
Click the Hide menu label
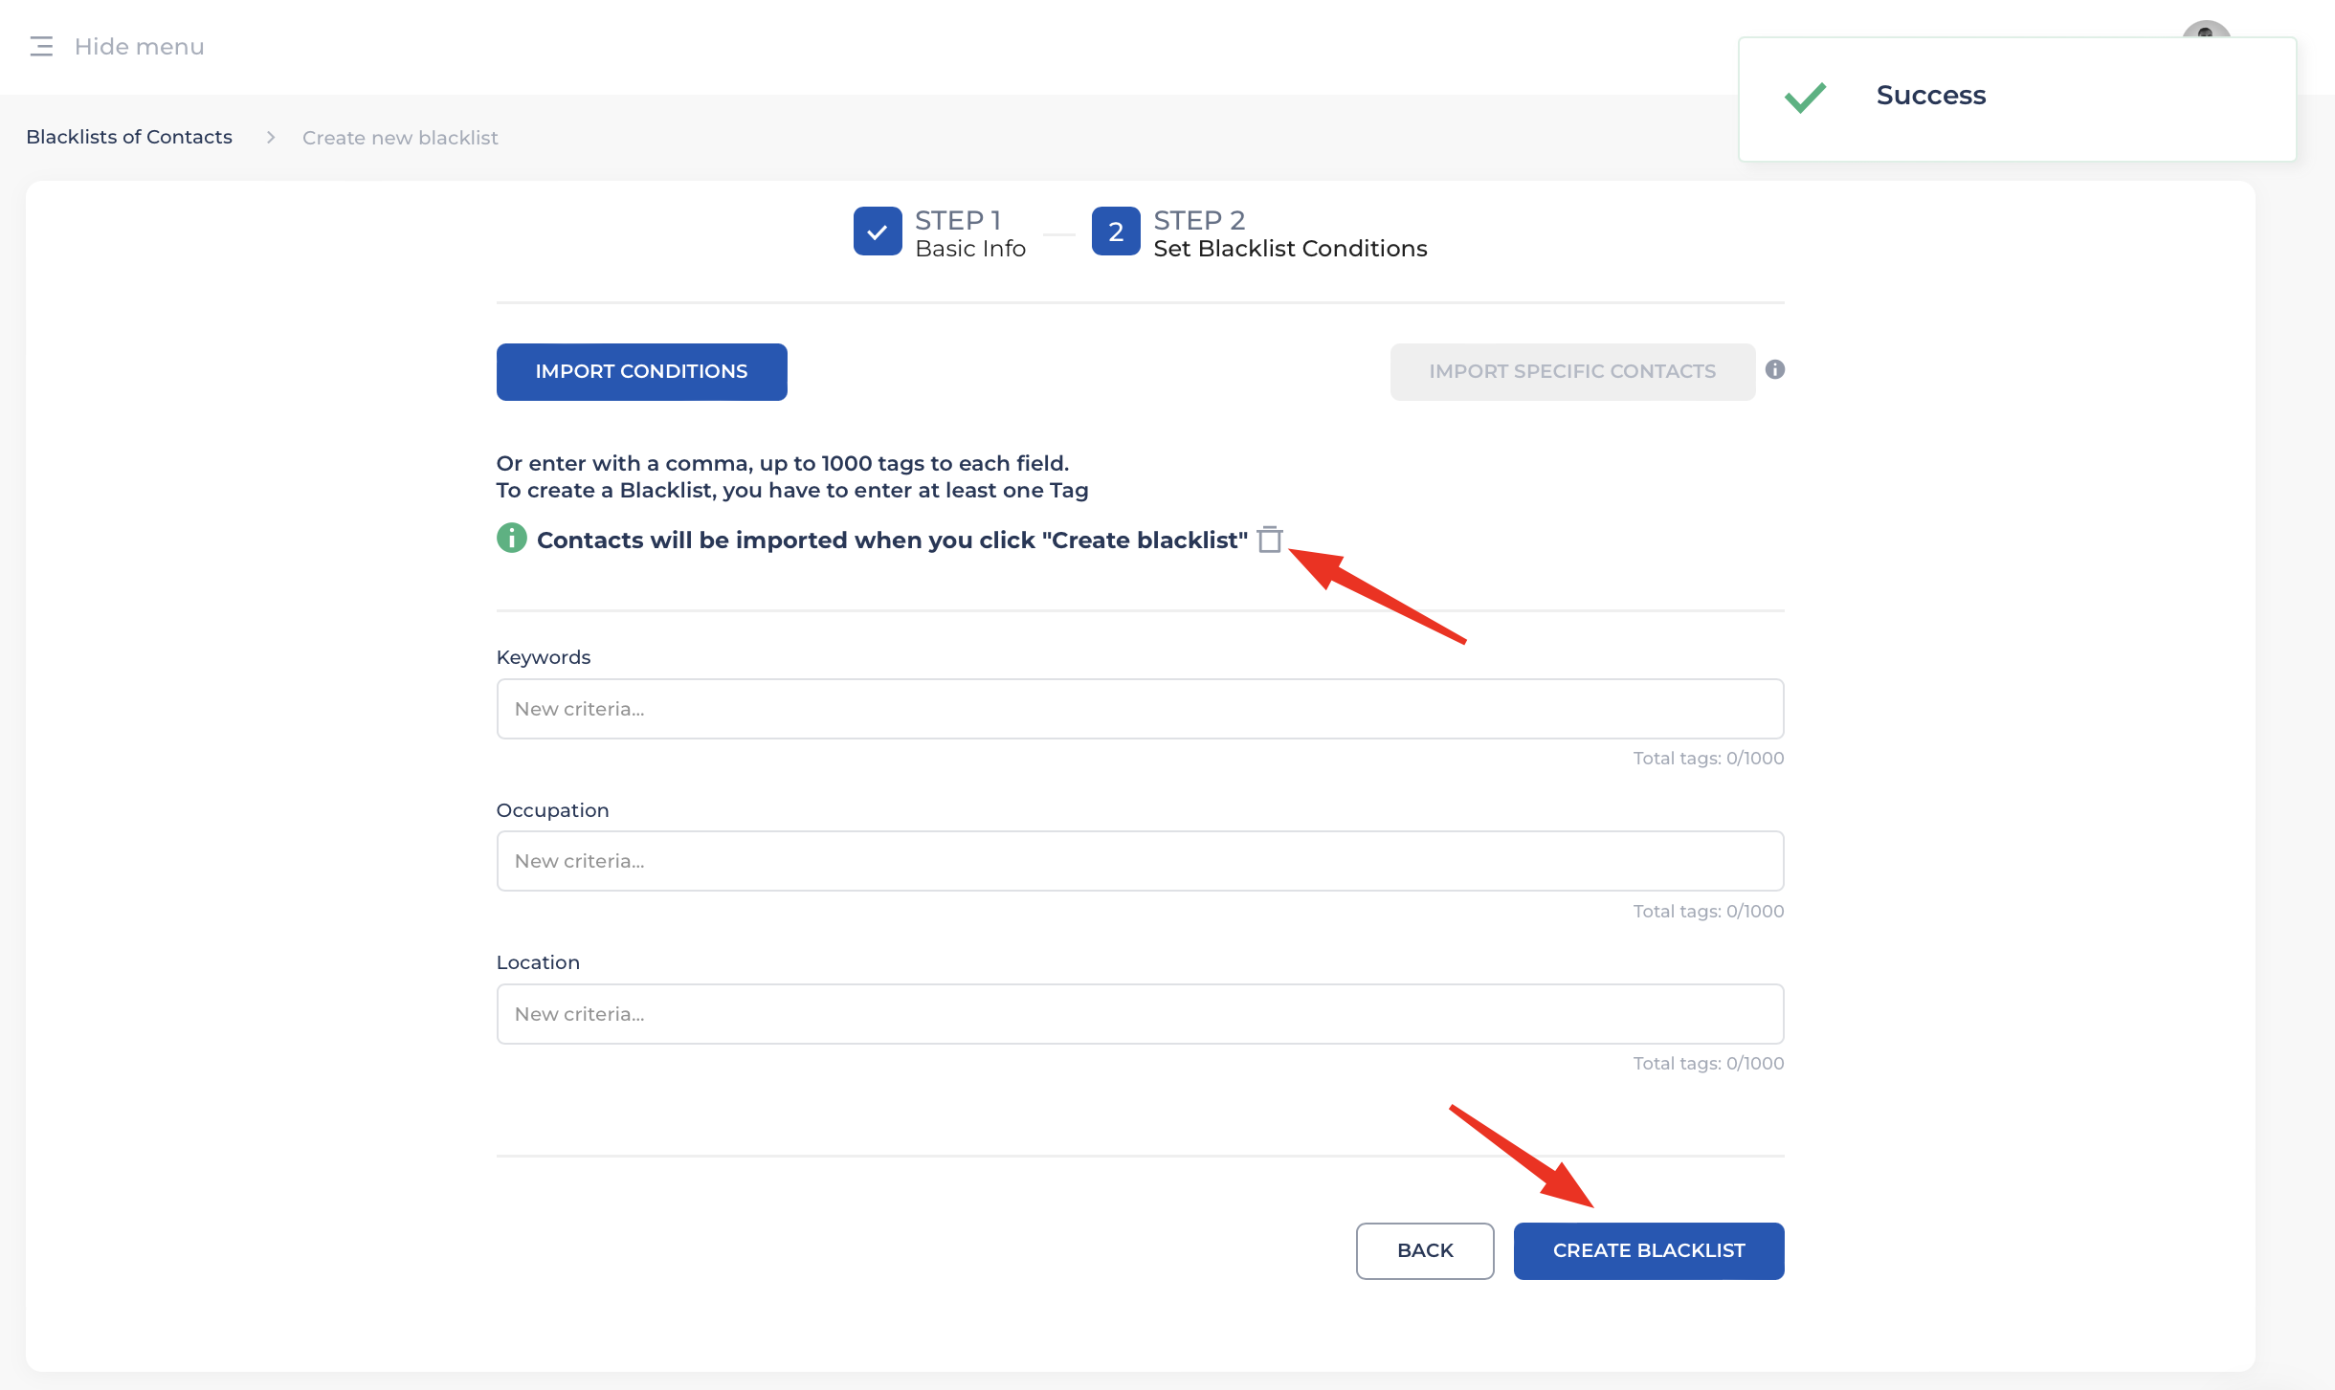140,47
